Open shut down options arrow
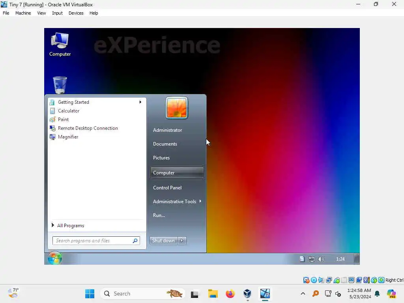Viewport: 404px width, 303px height. (182, 241)
